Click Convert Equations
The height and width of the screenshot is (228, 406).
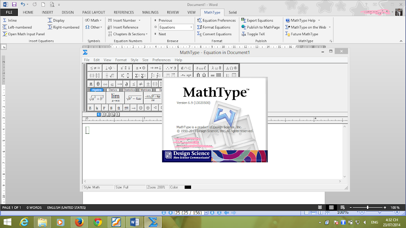214,34
